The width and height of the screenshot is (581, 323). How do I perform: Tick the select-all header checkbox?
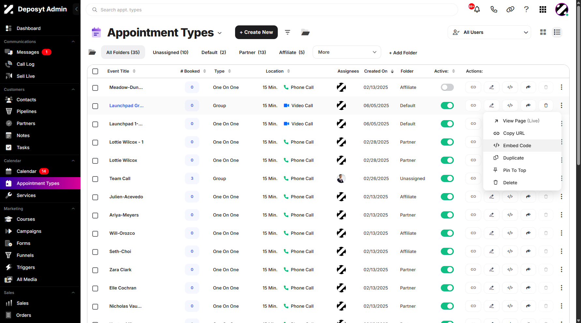[x=95, y=71]
